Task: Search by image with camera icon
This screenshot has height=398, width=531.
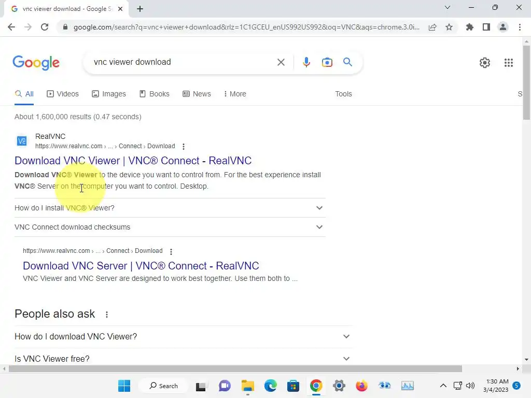Action: tap(327, 62)
